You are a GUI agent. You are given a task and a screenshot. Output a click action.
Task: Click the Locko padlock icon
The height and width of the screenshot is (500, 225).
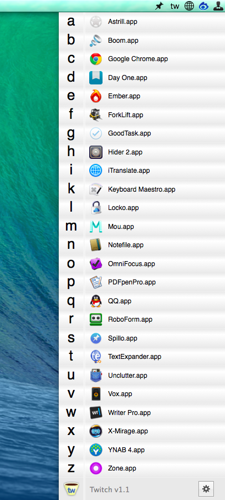tap(96, 208)
